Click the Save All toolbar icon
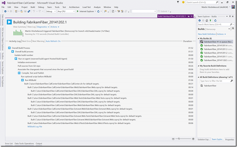The image size is (237, 147). coord(29,11)
